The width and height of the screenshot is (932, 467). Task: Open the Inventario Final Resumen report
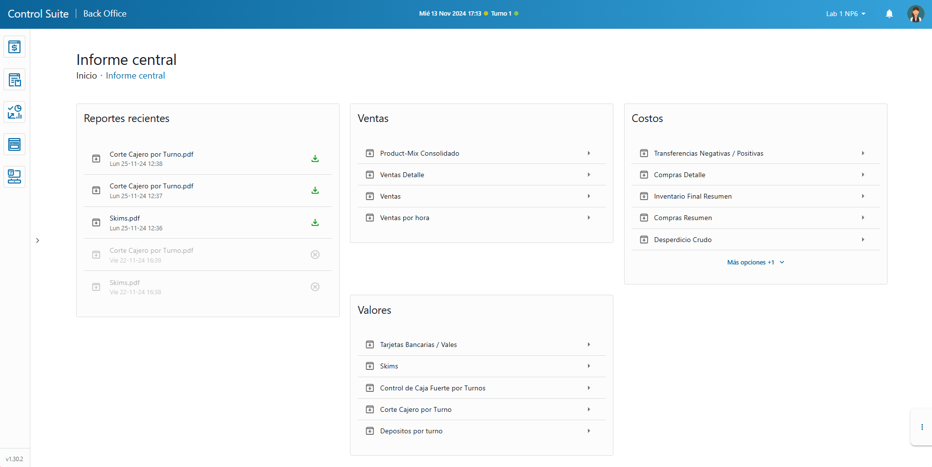click(693, 197)
